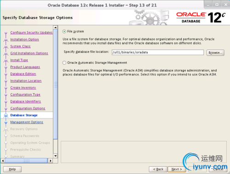Click the Create Inventory step bullet
This screenshot has height=174, width=230.
pos(6,88)
